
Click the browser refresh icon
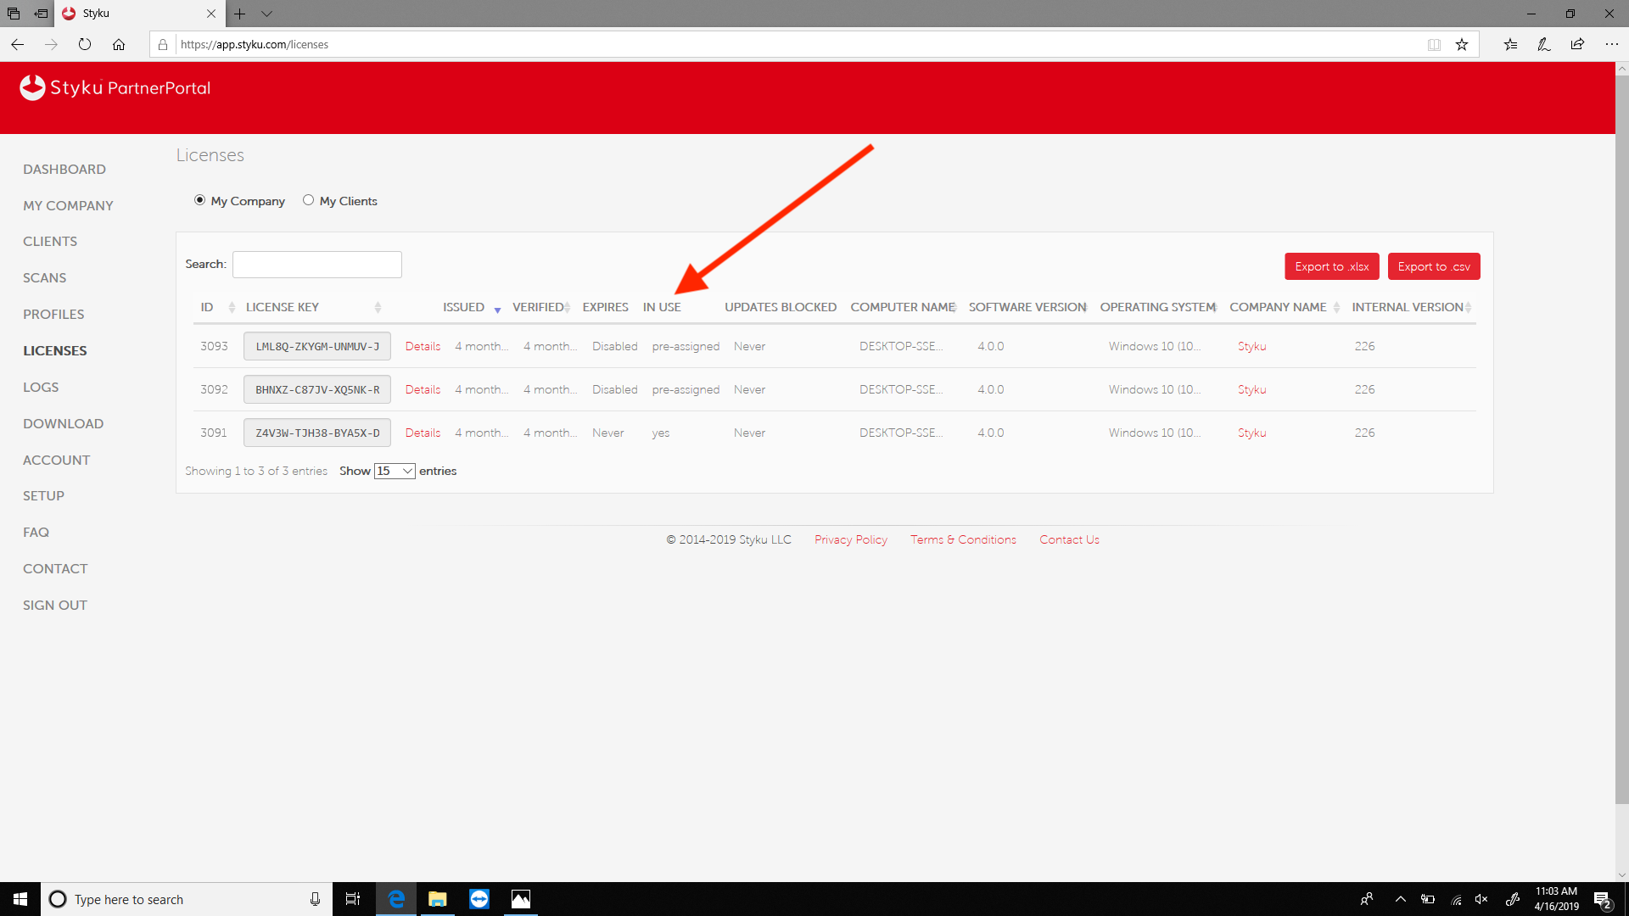85,44
